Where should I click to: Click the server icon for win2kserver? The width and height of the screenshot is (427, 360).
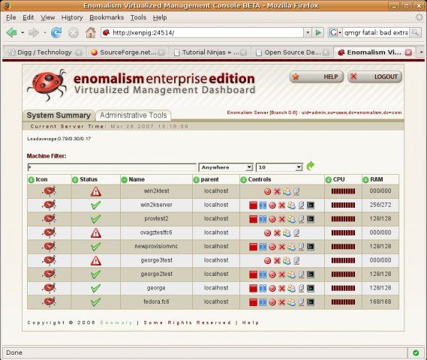[301, 205]
